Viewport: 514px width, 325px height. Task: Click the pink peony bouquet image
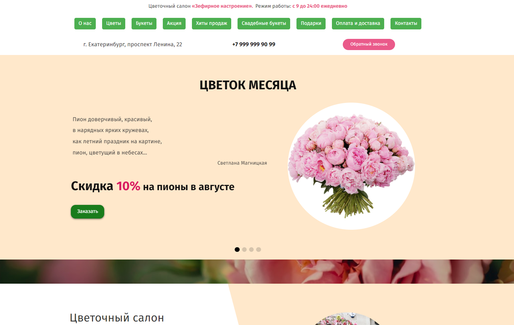(x=351, y=166)
